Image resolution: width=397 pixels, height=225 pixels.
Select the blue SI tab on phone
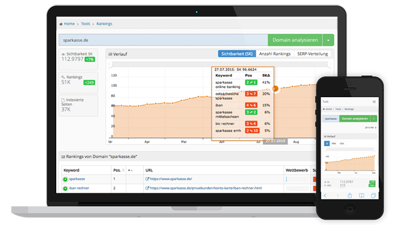(x=327, y=144)
